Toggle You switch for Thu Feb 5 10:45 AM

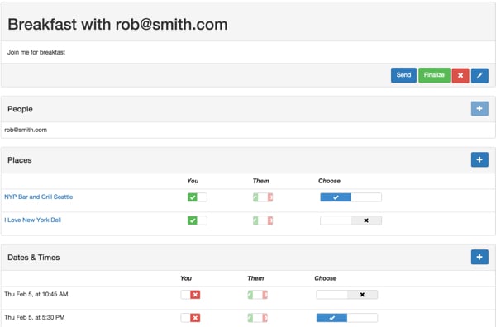[190, 295]
